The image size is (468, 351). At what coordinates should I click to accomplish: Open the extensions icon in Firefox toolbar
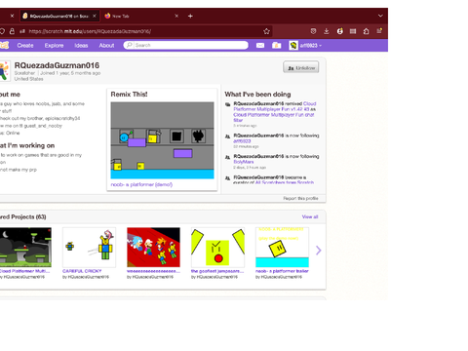[x=366, y=31]
